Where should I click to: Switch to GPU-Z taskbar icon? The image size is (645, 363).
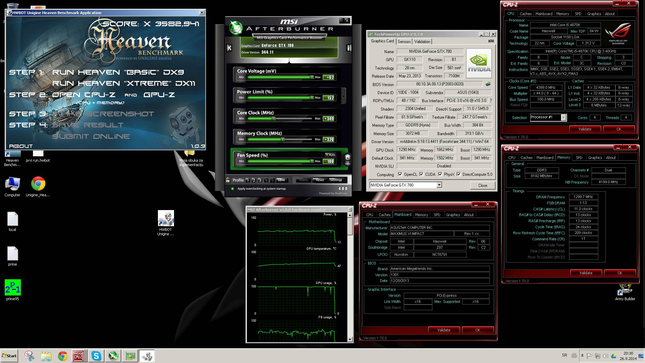(130, 356)
